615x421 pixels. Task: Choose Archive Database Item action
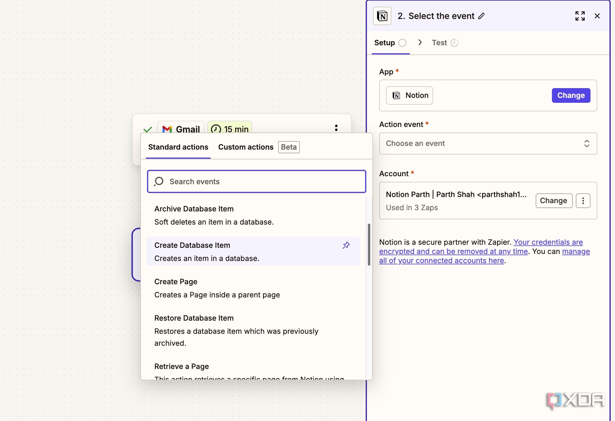click(253, 215)
